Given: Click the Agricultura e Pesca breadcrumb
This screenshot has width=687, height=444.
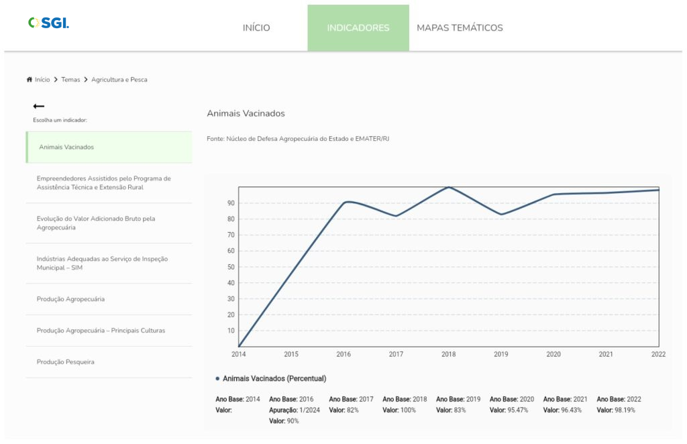Looking at the screenshot, I should [119, 80].
